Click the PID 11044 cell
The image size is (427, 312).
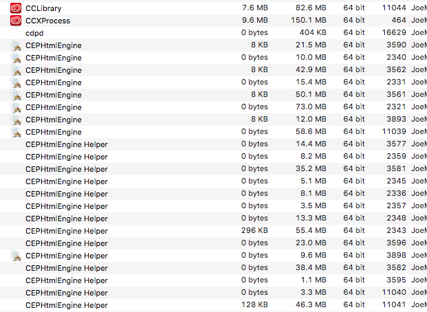(x=394, y=8)
